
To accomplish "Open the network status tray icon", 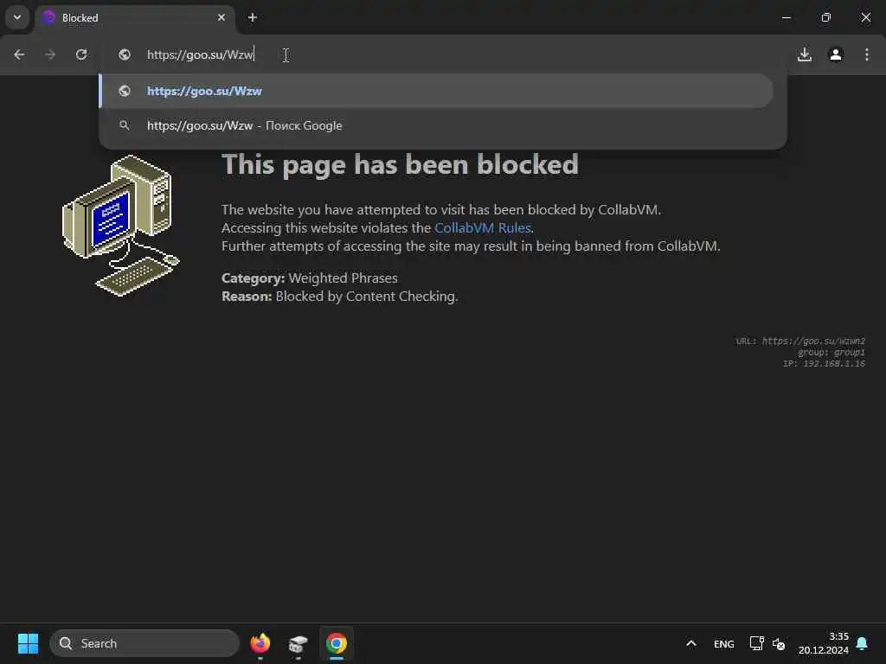I will click(x=756, y=643).
